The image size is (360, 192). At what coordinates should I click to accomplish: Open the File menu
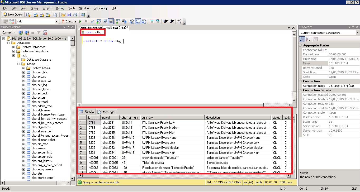[x=5, y=8]
